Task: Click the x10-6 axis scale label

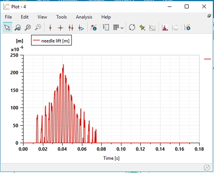Action: pyautogui.click(x=17, y=49)
